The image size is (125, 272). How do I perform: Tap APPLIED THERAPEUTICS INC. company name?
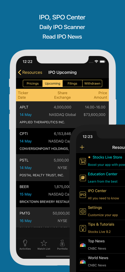[x=42, y=122]
